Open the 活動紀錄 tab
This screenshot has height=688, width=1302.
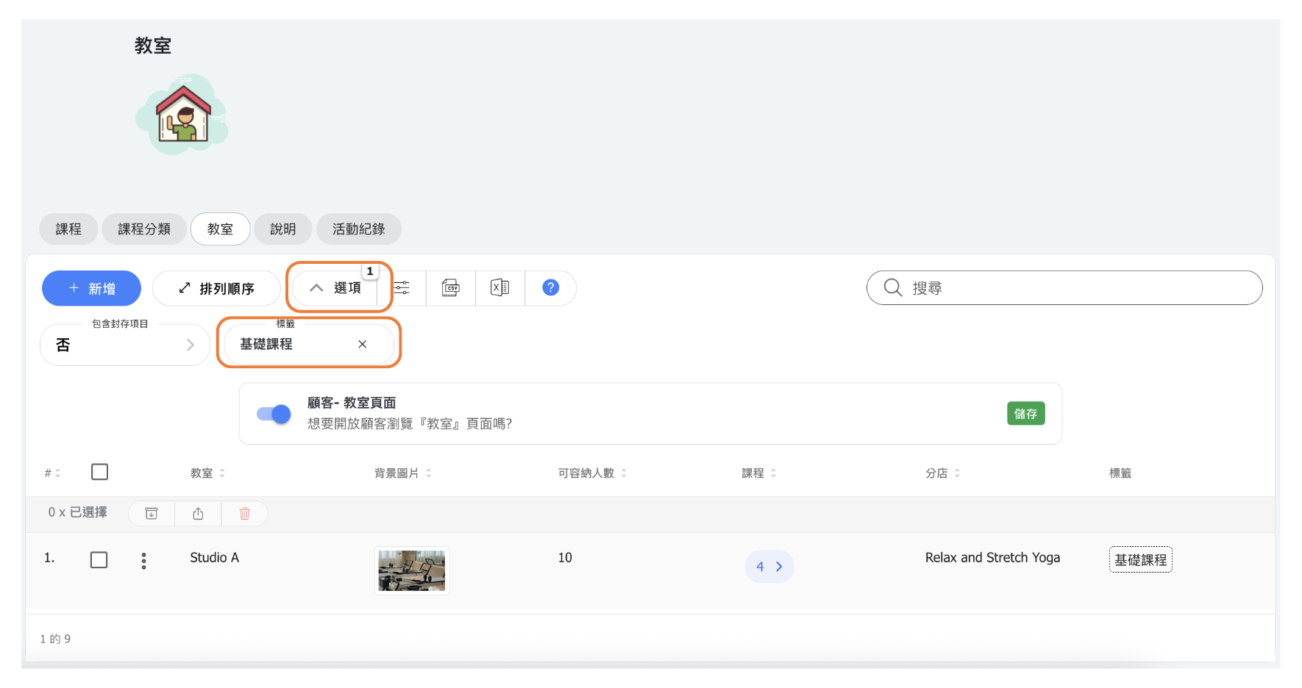tap(358, 229)
